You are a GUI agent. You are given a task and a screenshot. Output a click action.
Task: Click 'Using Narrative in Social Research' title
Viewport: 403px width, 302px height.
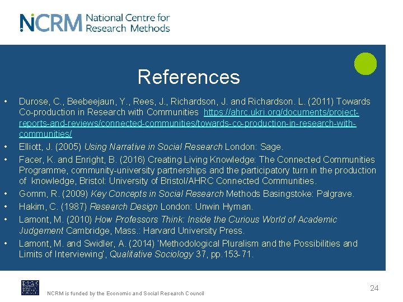click(153, 147)
